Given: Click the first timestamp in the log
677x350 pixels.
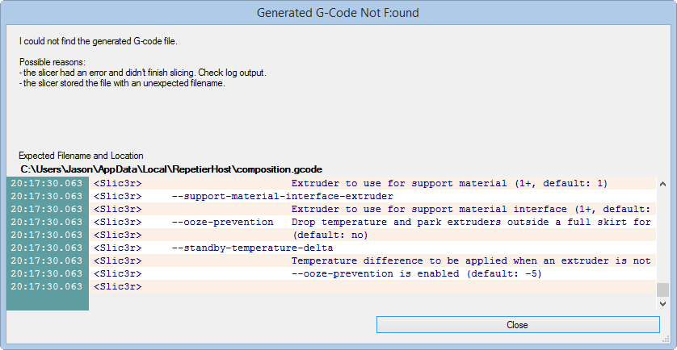Looking at the screenshot, I should 47,183.
